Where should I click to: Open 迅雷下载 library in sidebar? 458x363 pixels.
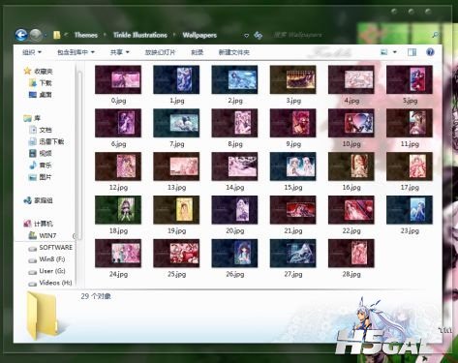coord(46,141)
